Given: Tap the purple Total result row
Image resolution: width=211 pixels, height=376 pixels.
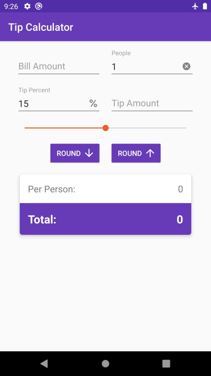Looking at the screenshot, I should pos(105,219).
